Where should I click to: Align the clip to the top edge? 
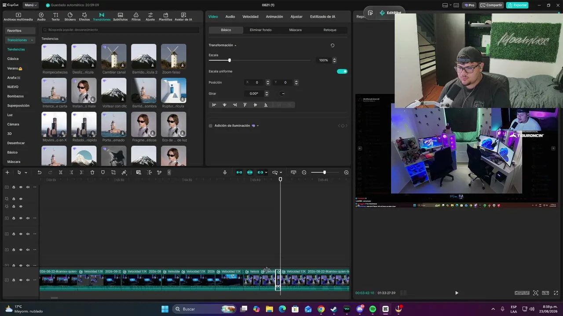[x=245, y=105]
